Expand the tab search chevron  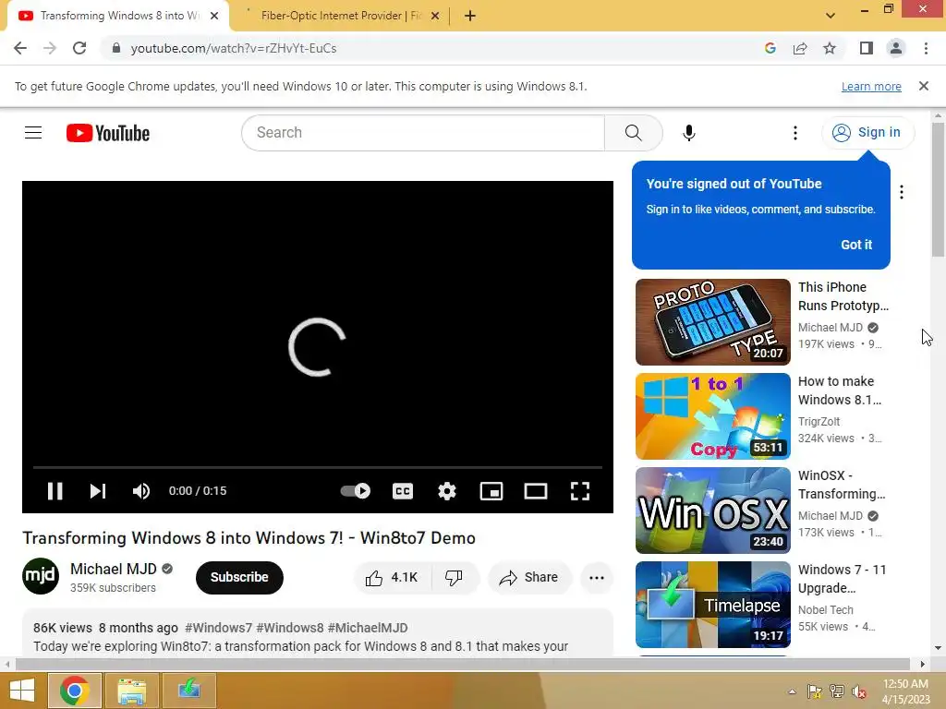click(831, 16)
